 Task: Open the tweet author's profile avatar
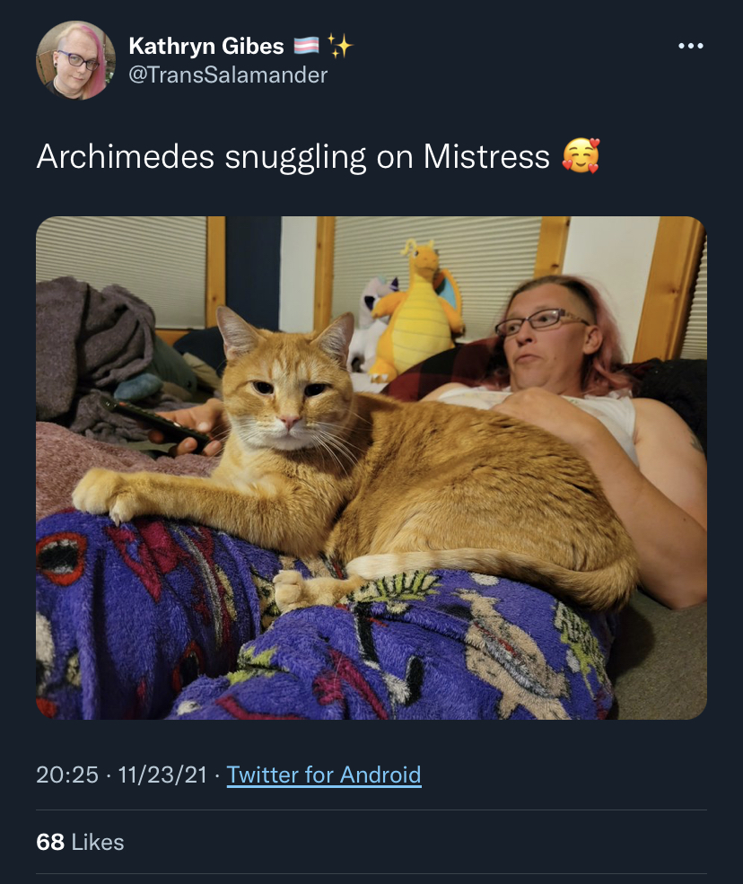(x=76, y=60)
